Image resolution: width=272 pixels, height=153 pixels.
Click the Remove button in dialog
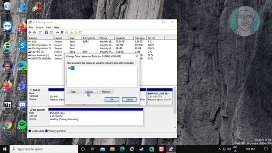[x=106, y=92]
